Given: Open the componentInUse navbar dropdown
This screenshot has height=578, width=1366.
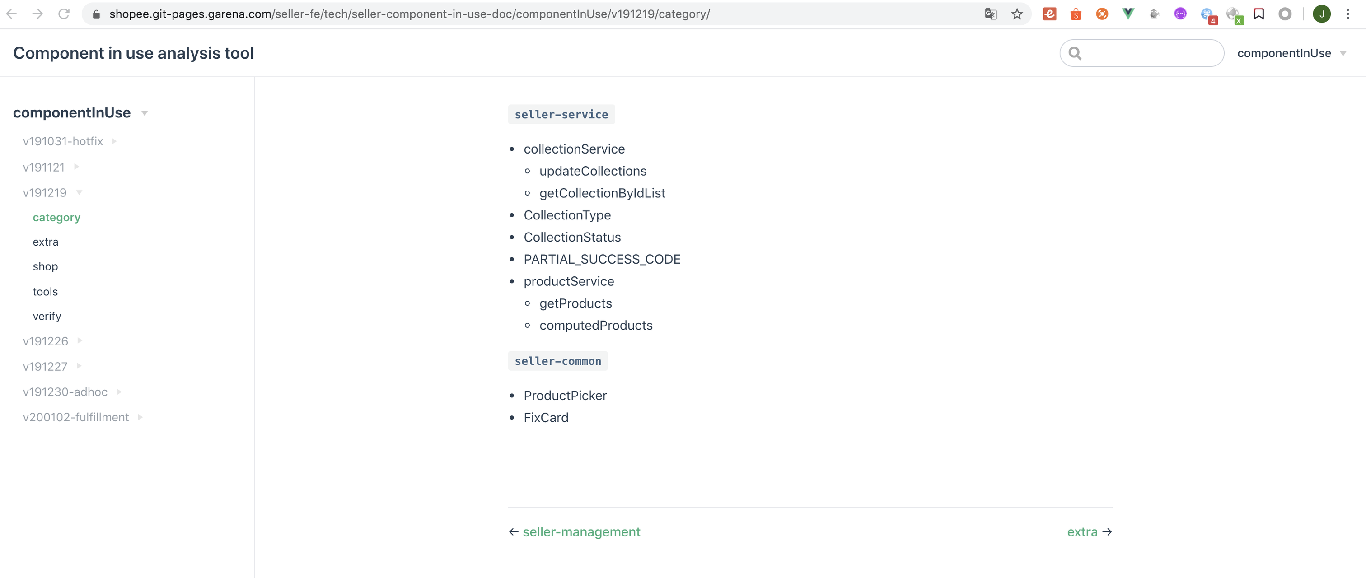Looking at the screenshot, I should click(x=1291, y=53).
